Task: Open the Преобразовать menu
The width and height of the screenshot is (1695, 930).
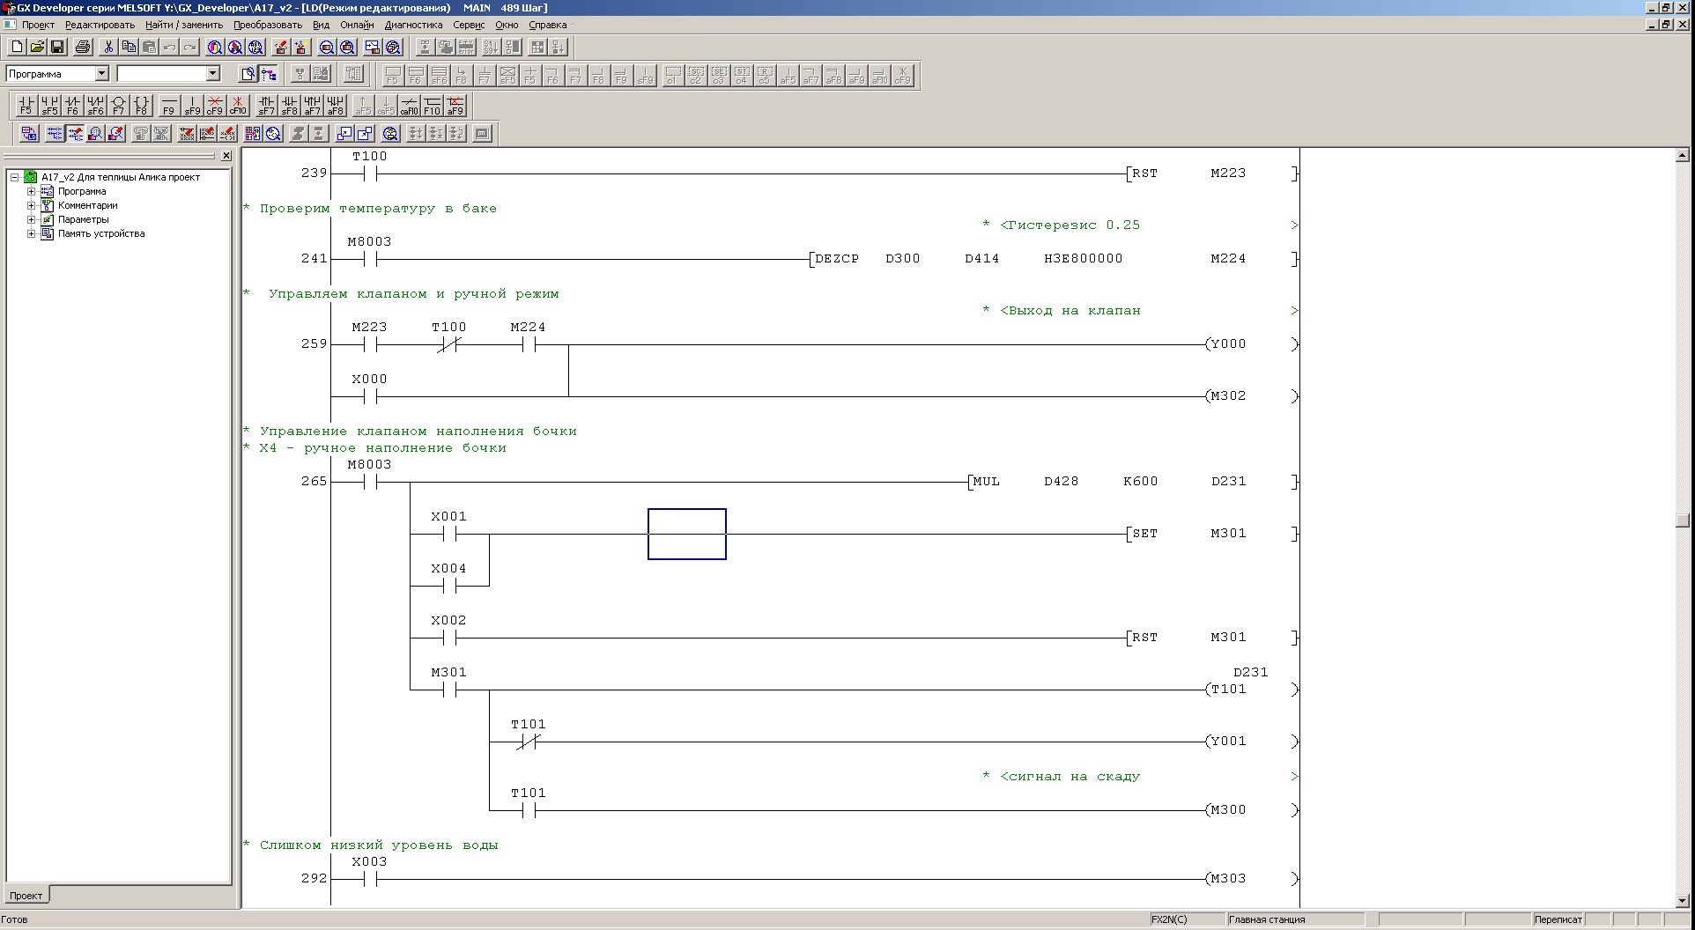Action: click(268, 25)
